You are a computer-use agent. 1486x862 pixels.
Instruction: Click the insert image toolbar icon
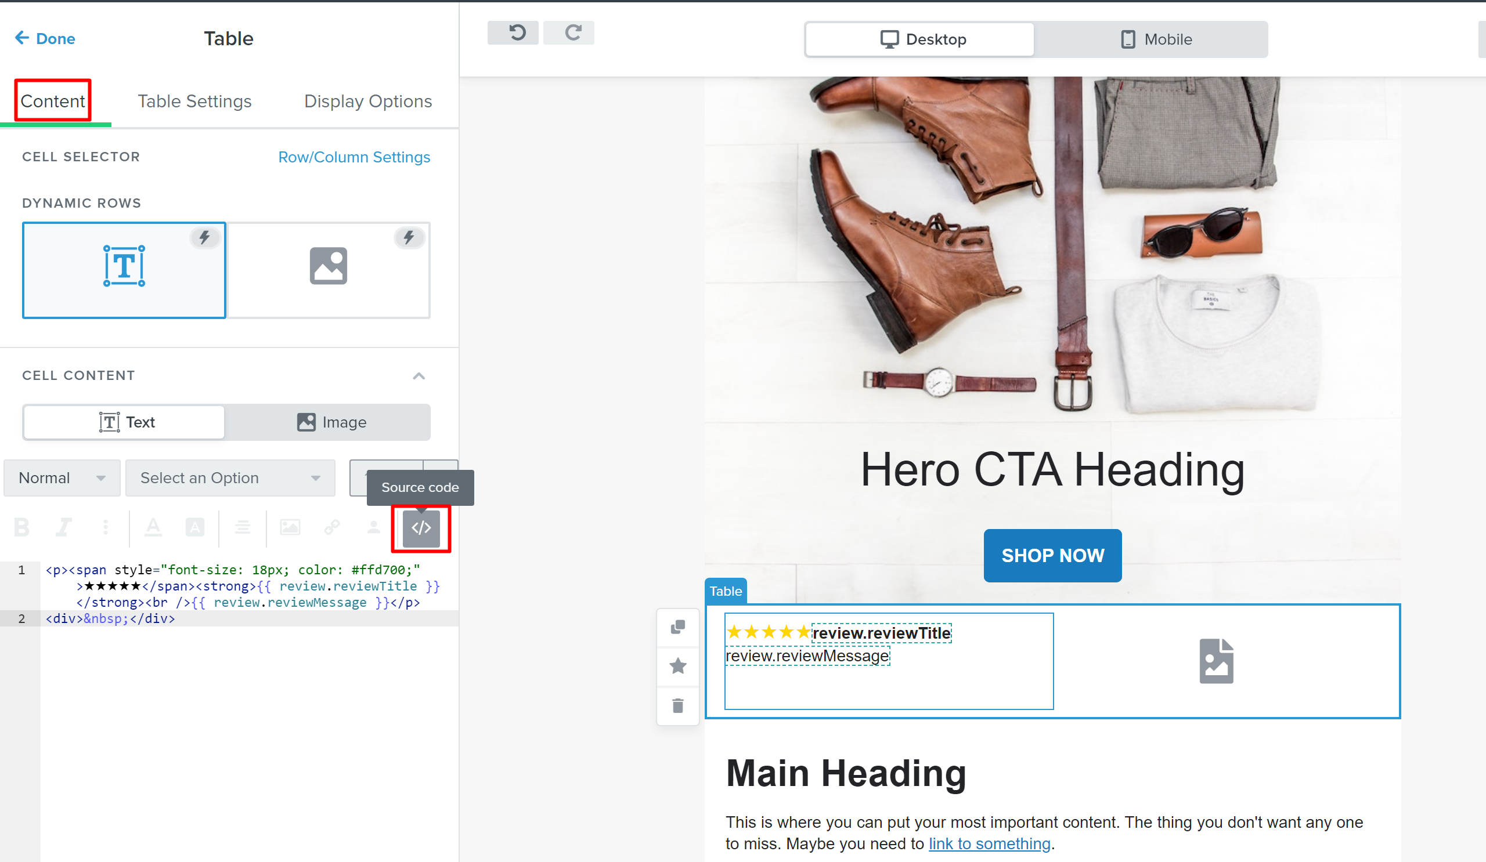click(290, 527)
